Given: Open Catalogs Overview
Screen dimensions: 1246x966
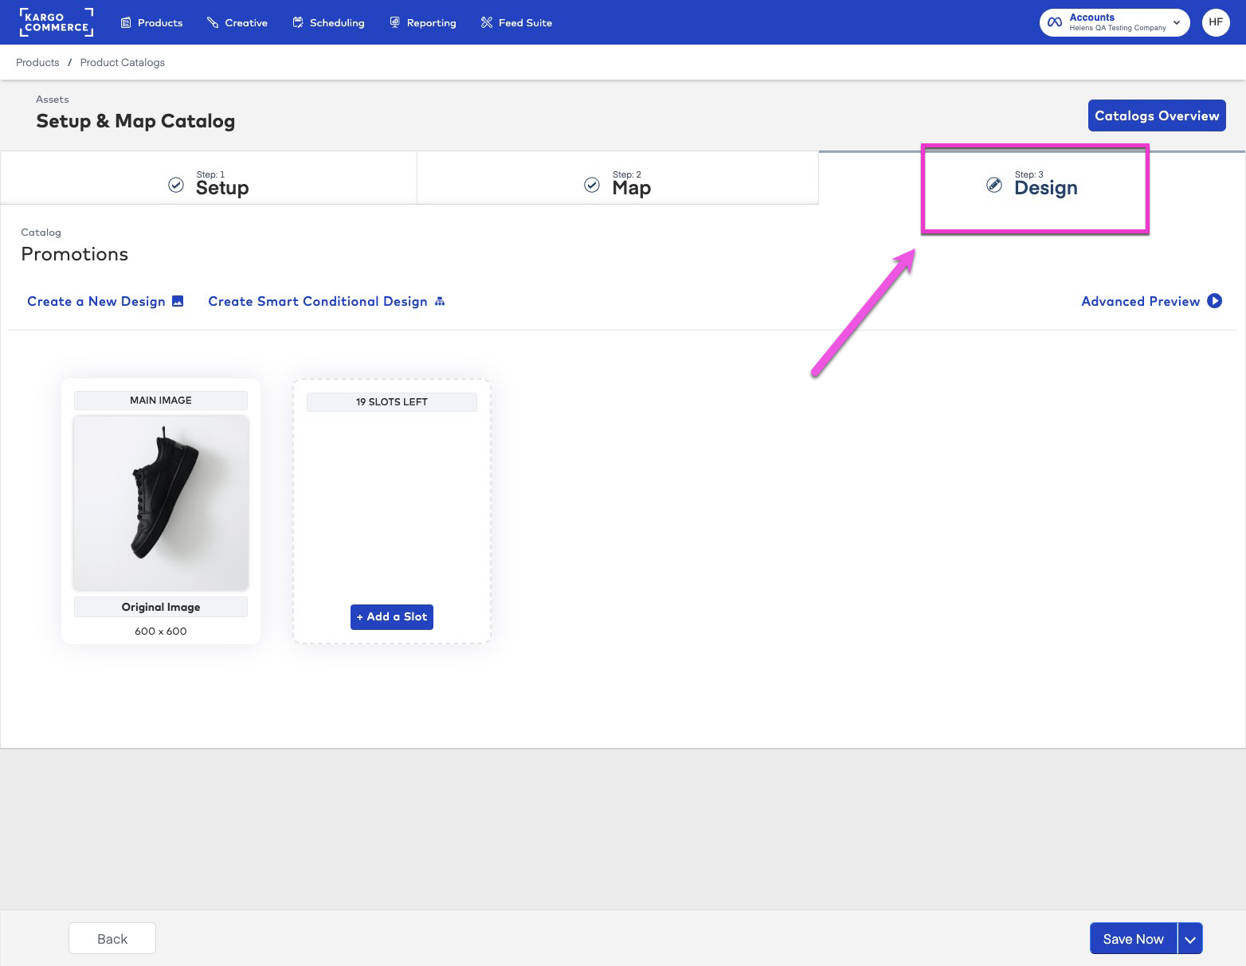Looking at the screenshot, I should pos(1157,115).
